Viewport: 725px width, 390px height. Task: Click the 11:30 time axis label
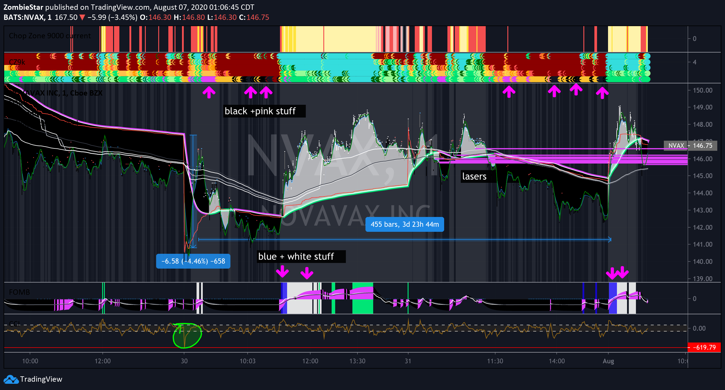495,361
